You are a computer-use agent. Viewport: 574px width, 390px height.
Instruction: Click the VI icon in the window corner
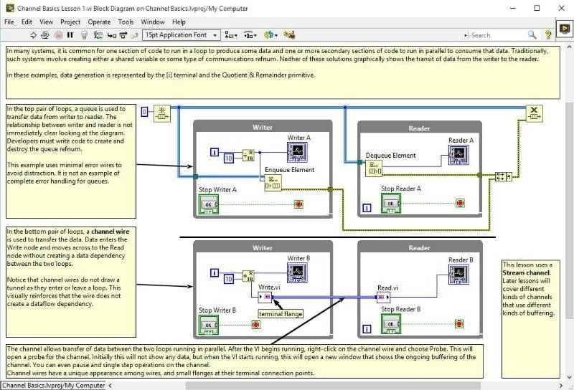pos(565,28)
